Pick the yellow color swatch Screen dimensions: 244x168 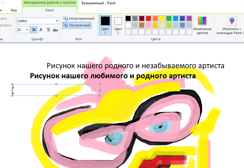[x=162, y=18]
